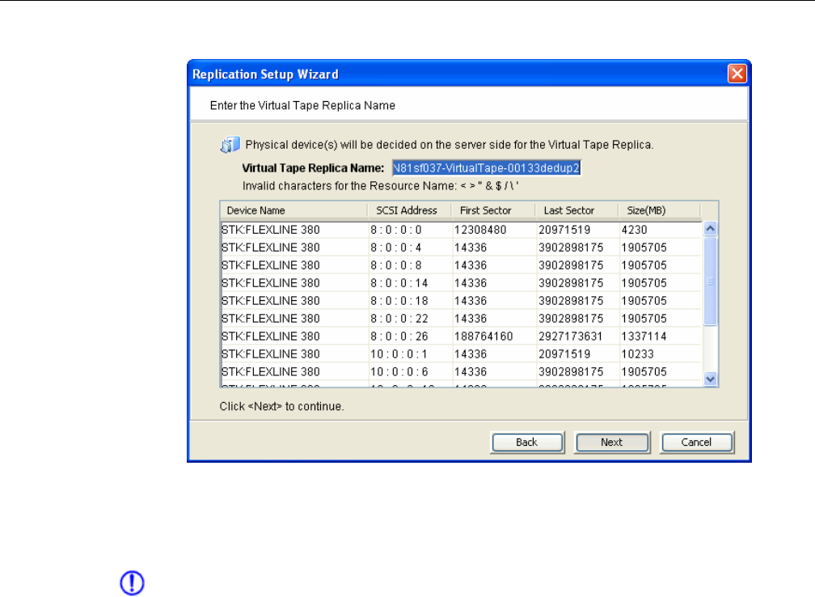Screen dimensions: 815x597
Task: Click last sector value 2927173631
Action: click(x=571, y=336)
